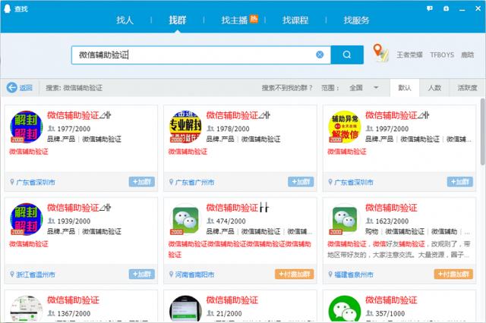486x323 pixels.
Task: Switch to 找群 tab
Action: (x=177, y=20)
